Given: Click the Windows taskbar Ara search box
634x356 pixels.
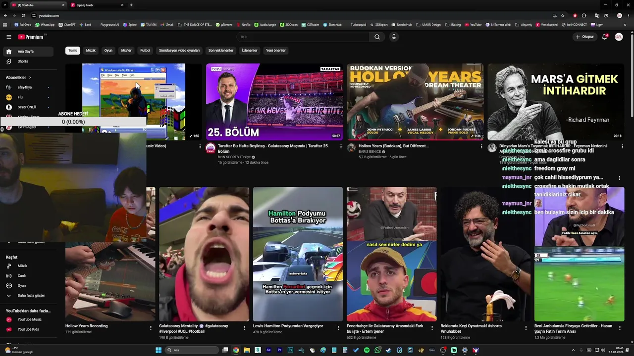Looking at the screenshot, I should (x=192, y=350).
